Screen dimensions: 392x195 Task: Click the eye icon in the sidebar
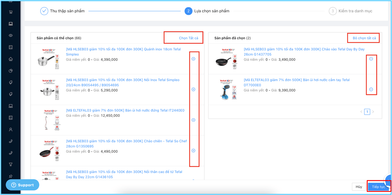pos(11,36)
